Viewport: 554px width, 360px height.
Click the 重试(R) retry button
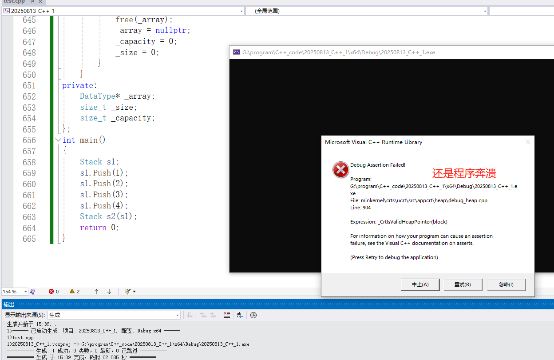coord(463,284)
